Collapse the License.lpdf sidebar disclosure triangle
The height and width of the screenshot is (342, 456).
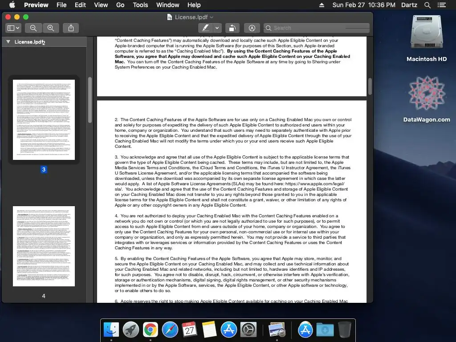point(8,42)
